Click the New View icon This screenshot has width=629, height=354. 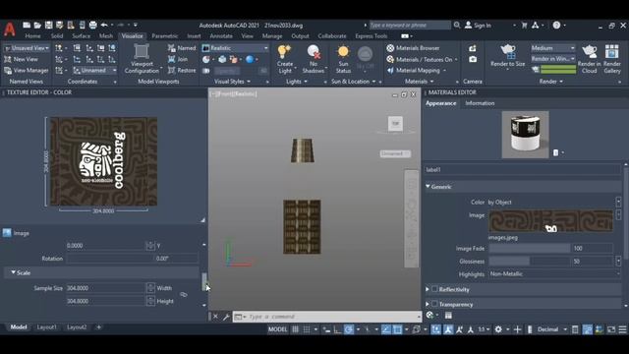click(8, 59)
